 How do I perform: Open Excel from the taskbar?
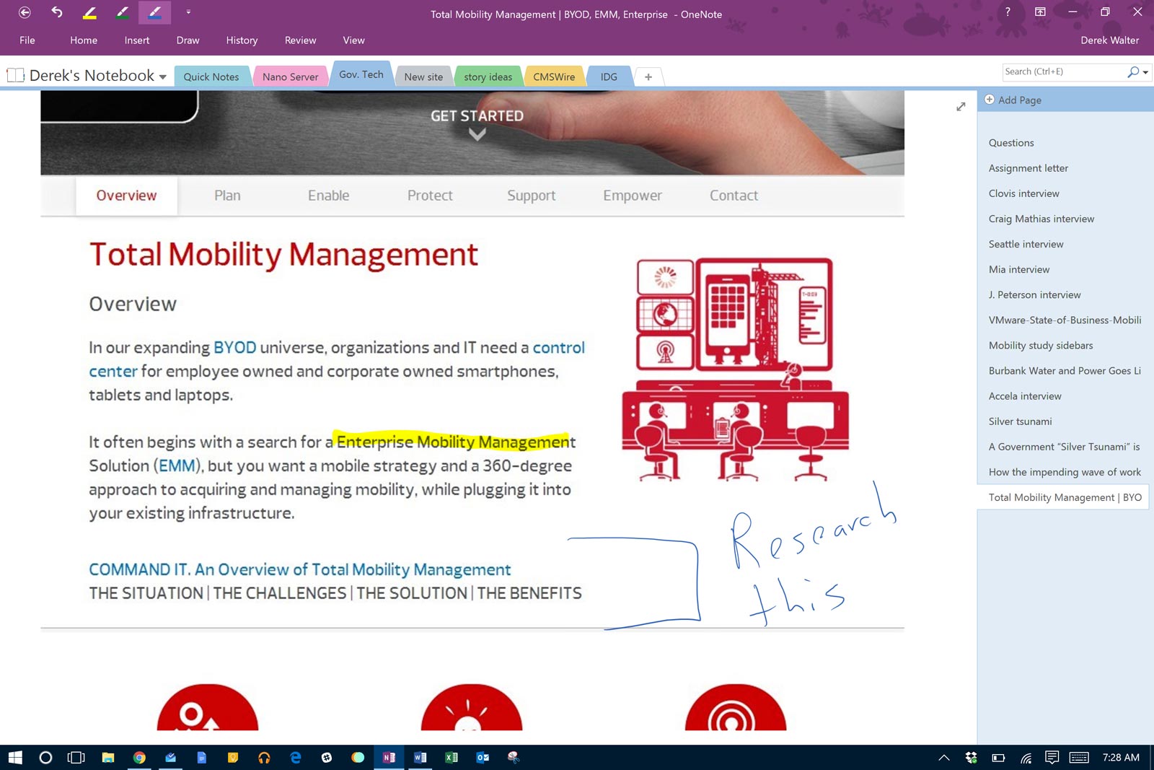(x=452, y=757)
